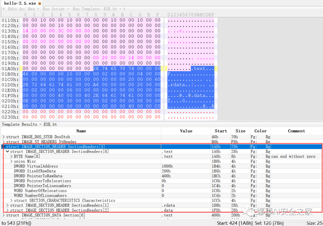Expand SectionHeaders[1] .rdata struct
Viewport: 323px width, 226px height.
point(7,205)
